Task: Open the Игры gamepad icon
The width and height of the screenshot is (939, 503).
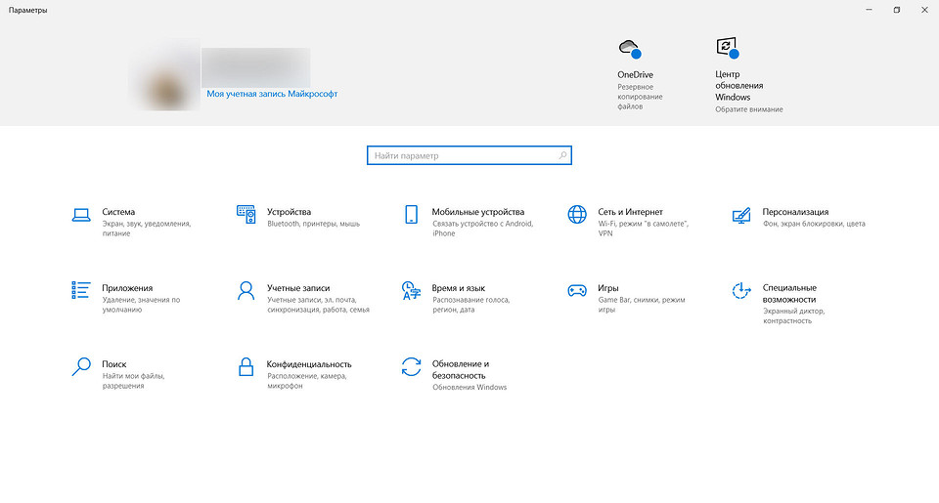Action: click(x=577, y=291)
